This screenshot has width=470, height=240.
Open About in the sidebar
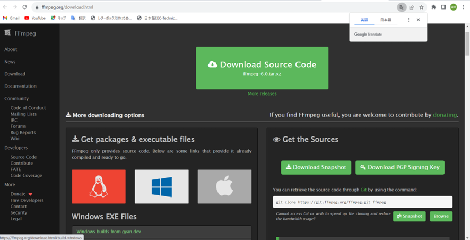tap(11, 49)
